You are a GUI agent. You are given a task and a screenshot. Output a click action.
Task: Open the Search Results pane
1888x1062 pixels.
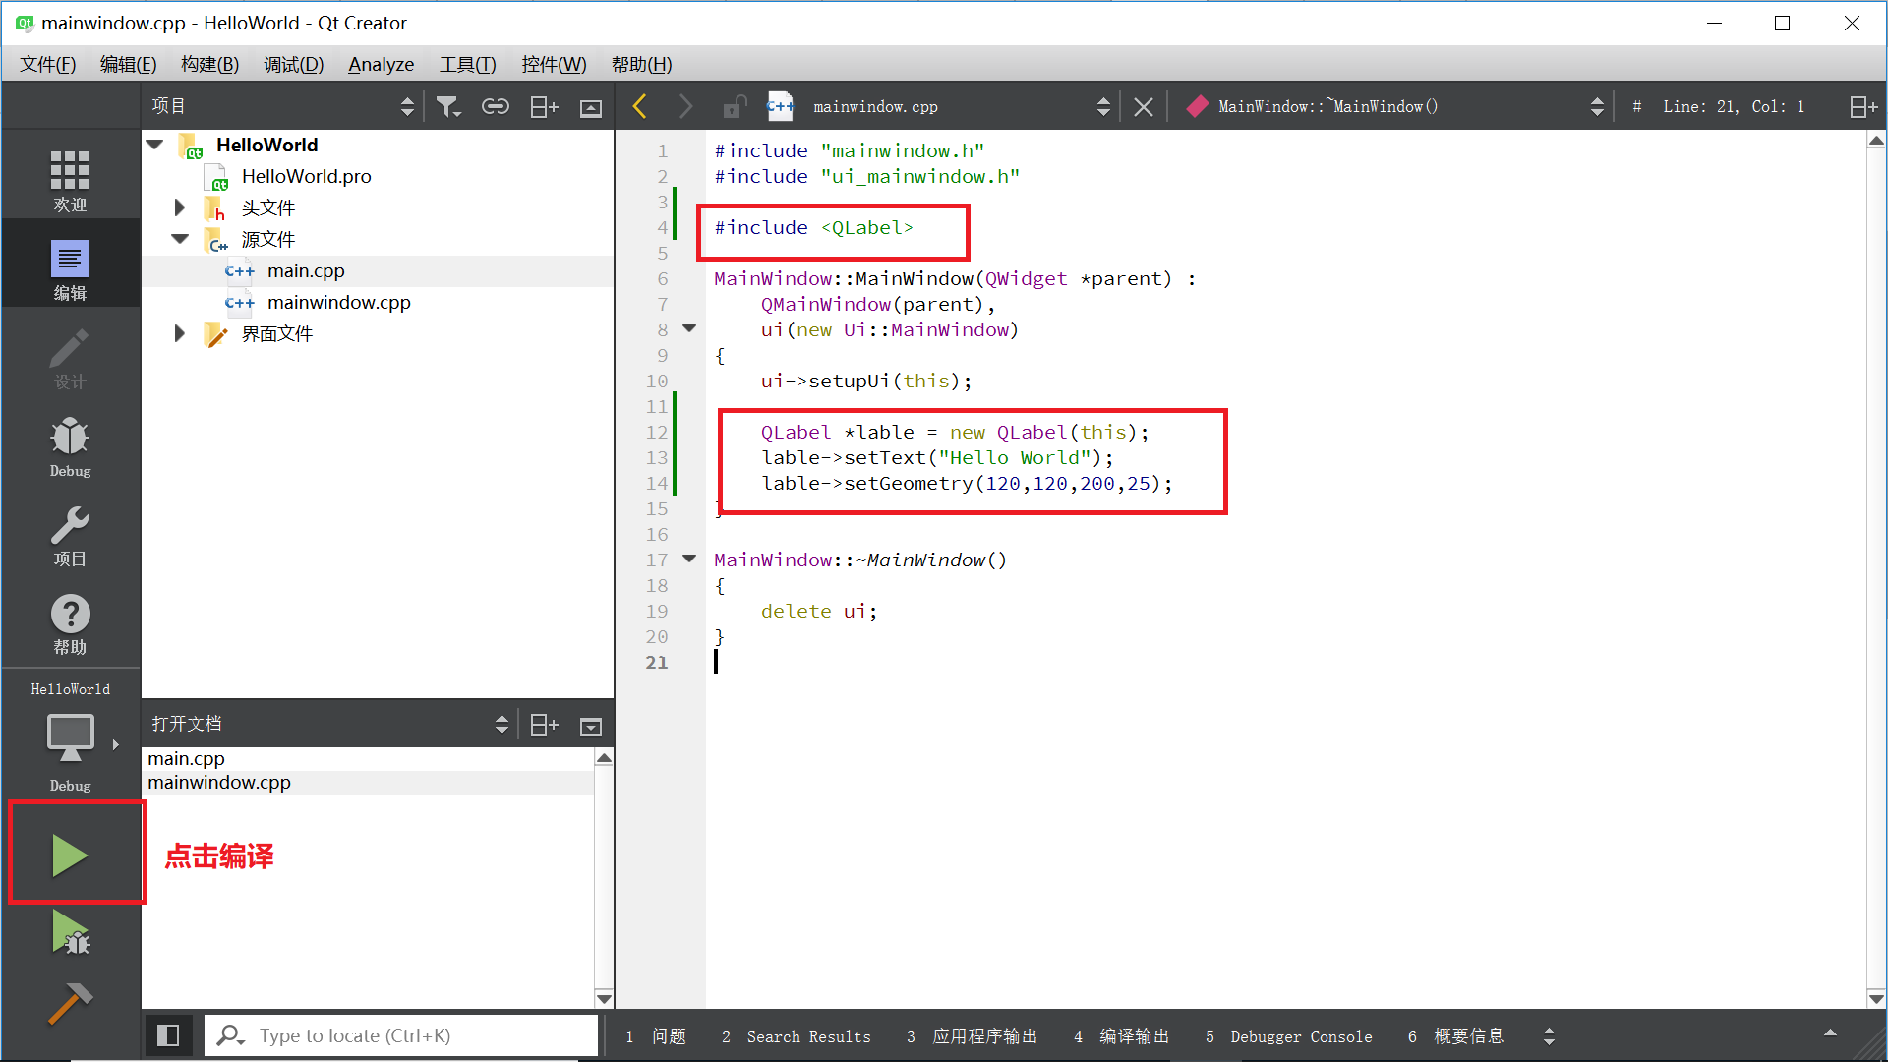[796, 1036]
